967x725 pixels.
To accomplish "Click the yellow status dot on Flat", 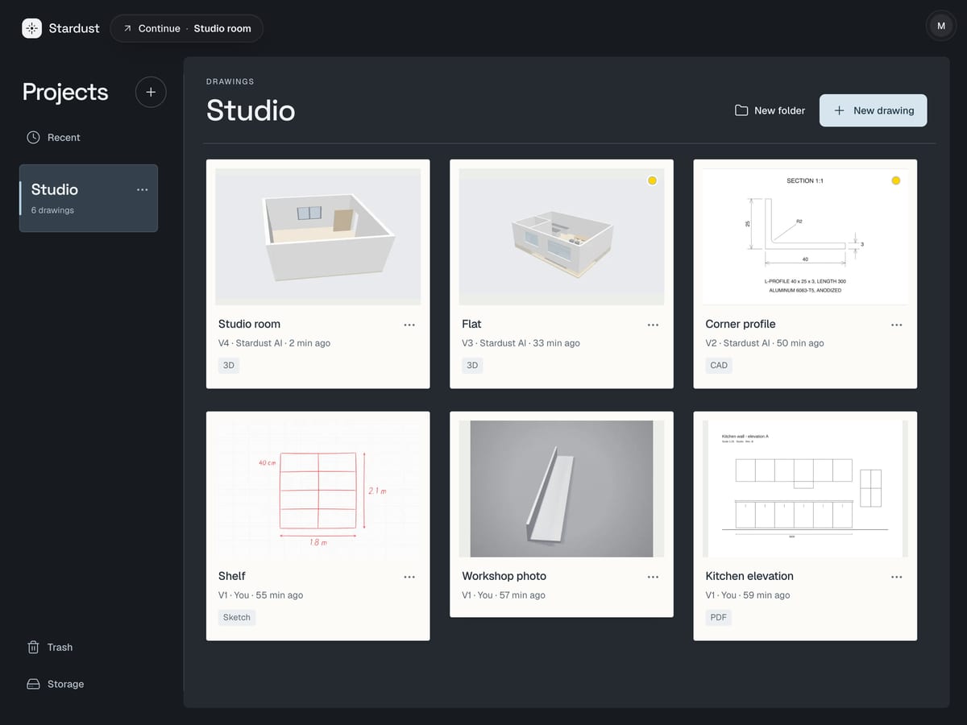I will [x=652, y=180].
